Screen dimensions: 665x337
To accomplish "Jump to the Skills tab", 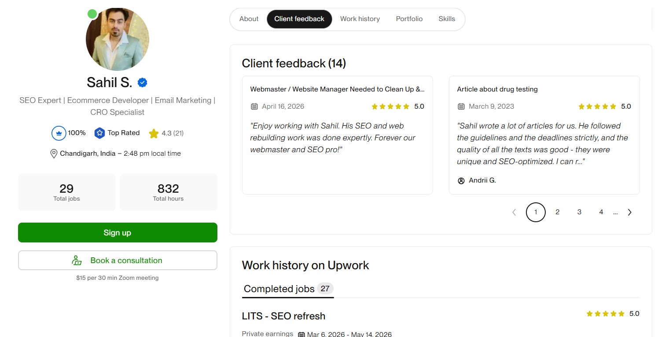I will 447,19.
